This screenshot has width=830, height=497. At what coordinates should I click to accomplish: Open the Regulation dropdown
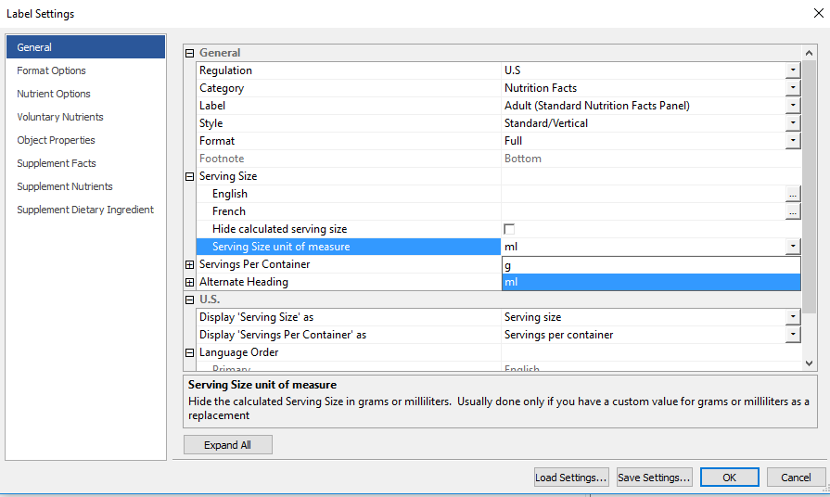tap(792, 70)
